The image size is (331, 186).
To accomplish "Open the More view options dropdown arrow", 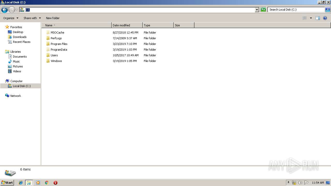I will pyautogui.click(x=311, y=18).
